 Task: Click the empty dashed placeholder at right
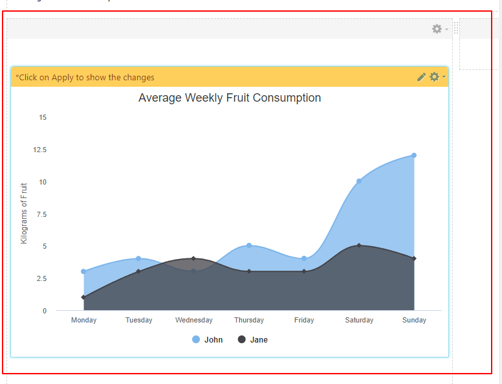(479, 53)
